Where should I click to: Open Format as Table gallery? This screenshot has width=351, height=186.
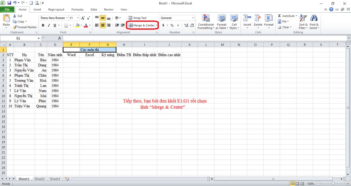pos(222,22)
